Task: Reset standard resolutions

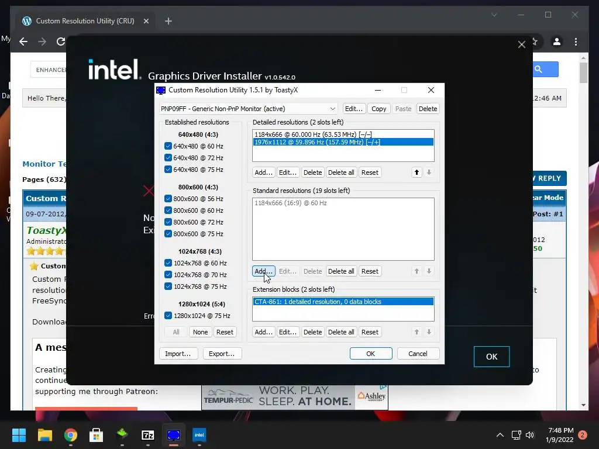Action: click(x=370, y=271)
